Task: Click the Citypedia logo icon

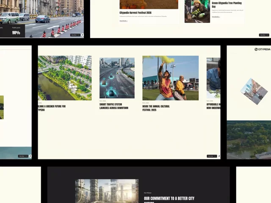Action: pos(256,49)
